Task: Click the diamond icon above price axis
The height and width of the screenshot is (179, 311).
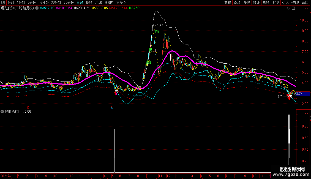Action: coord(288,8)
